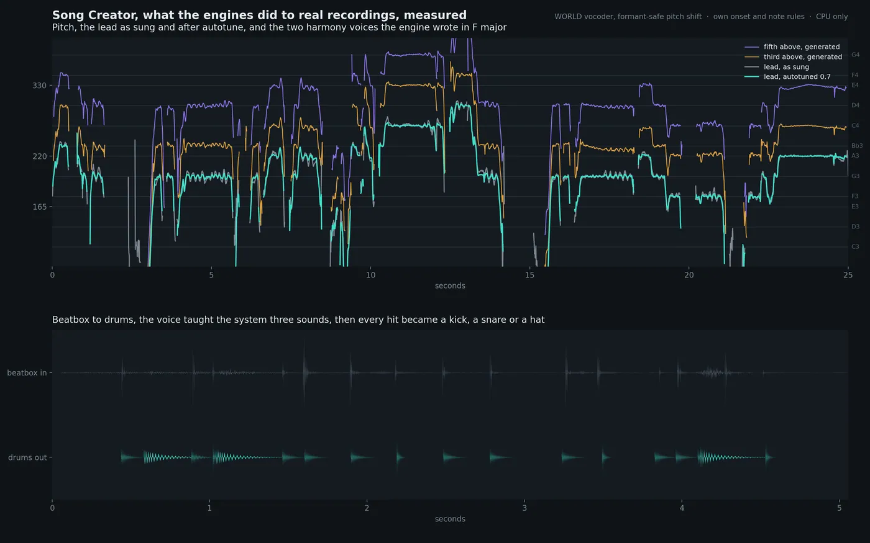This screenshot has height=543, width=870.
Task: Click the F4 note label
Action: point(855,75)
